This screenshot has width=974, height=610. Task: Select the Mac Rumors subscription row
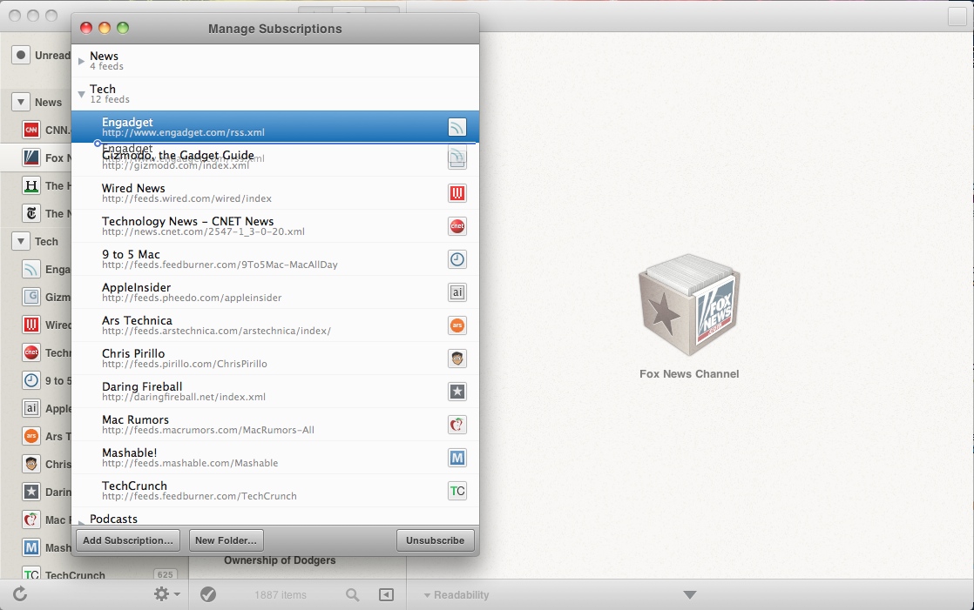coord(275,425)
